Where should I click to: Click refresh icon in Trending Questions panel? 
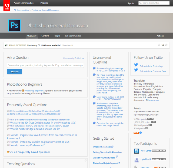point(85,160)
